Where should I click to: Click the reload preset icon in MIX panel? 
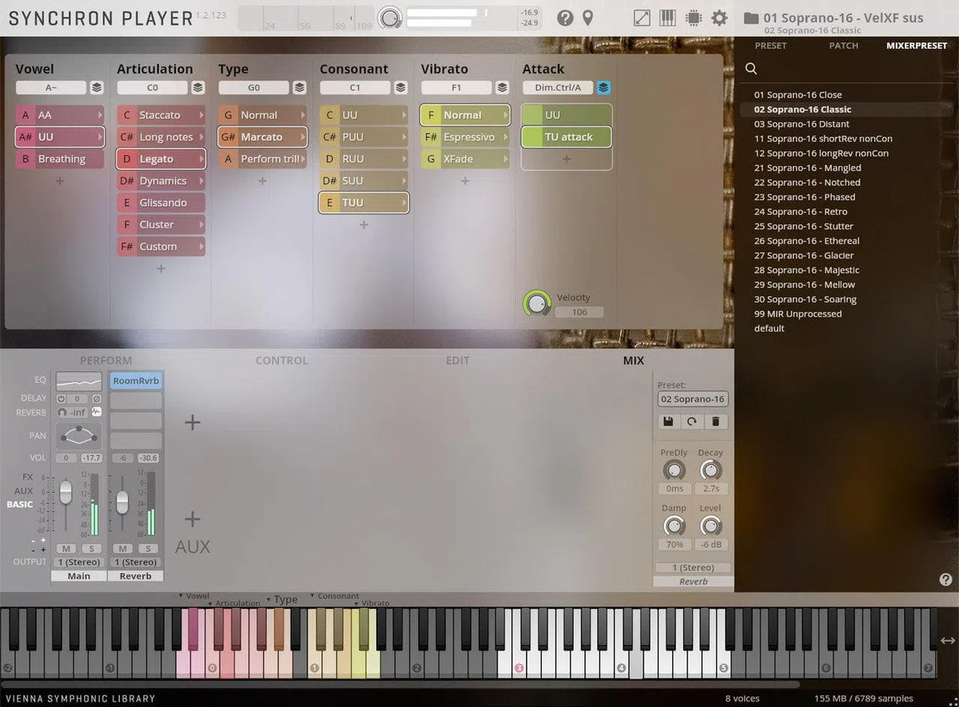691,421
